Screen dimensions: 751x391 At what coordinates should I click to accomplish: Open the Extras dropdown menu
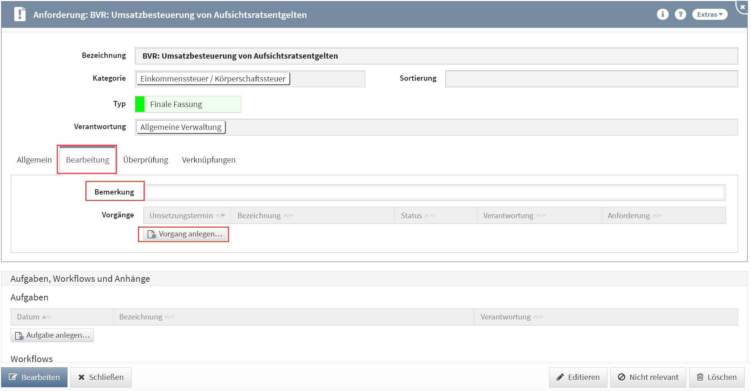tap(709, 14)
